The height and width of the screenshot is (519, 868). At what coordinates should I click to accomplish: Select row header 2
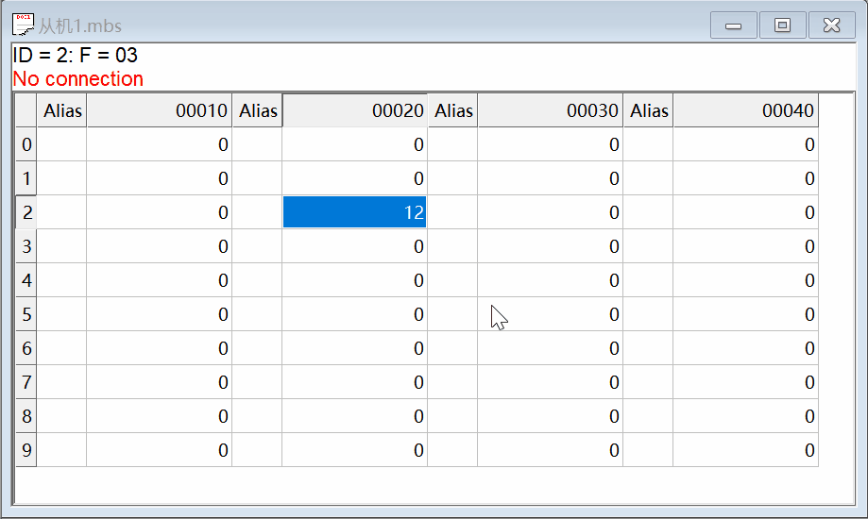[26, 212]
